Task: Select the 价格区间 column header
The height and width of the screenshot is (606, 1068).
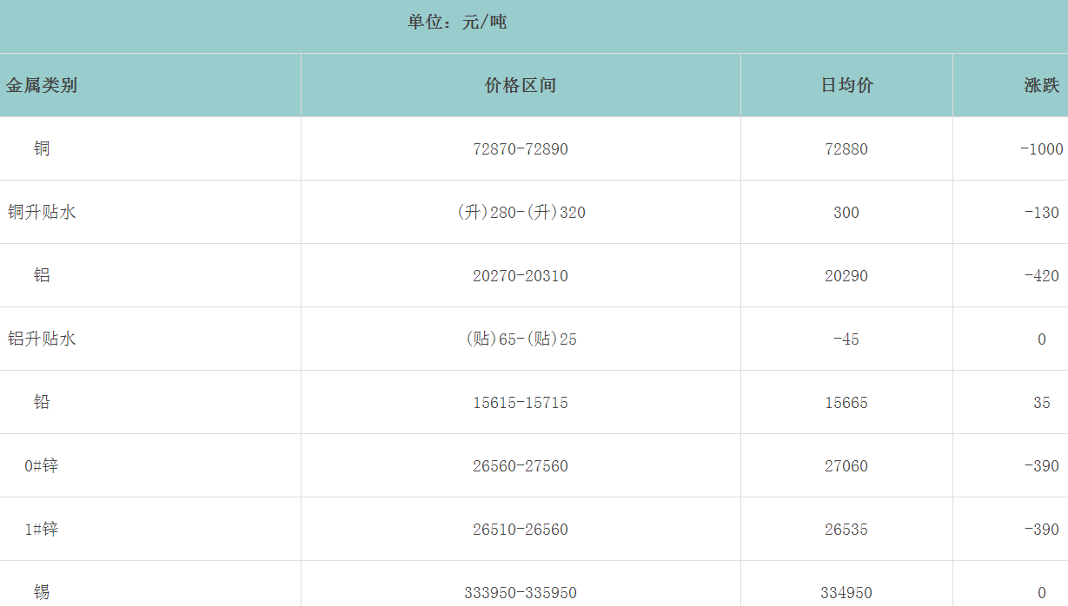Action: point(521,85)
